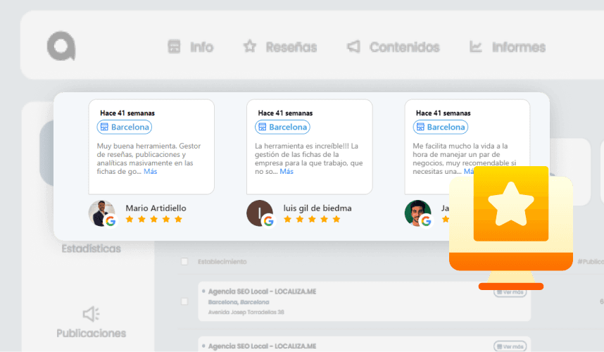This screenshot has width=604, height=352.
Task: Expand luis gil de biedma's review with Más
Action: coord(287,171)
